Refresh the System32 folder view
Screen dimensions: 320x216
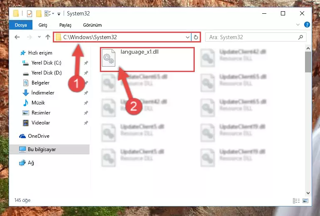coord(196,37)
